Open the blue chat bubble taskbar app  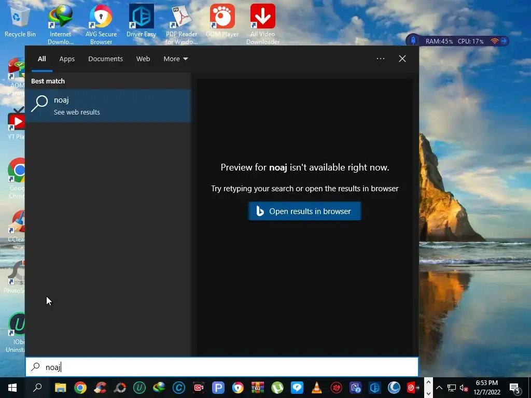click(297, 388)
